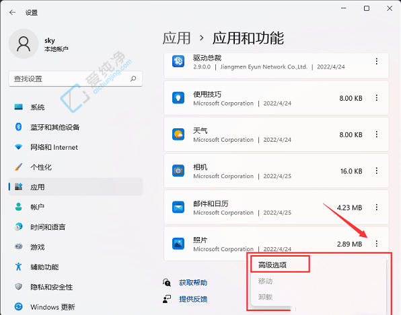Click the 提供反馈 link
Image resolution: width=401 pixels, height=315 pixels.
tap(193, 299)
